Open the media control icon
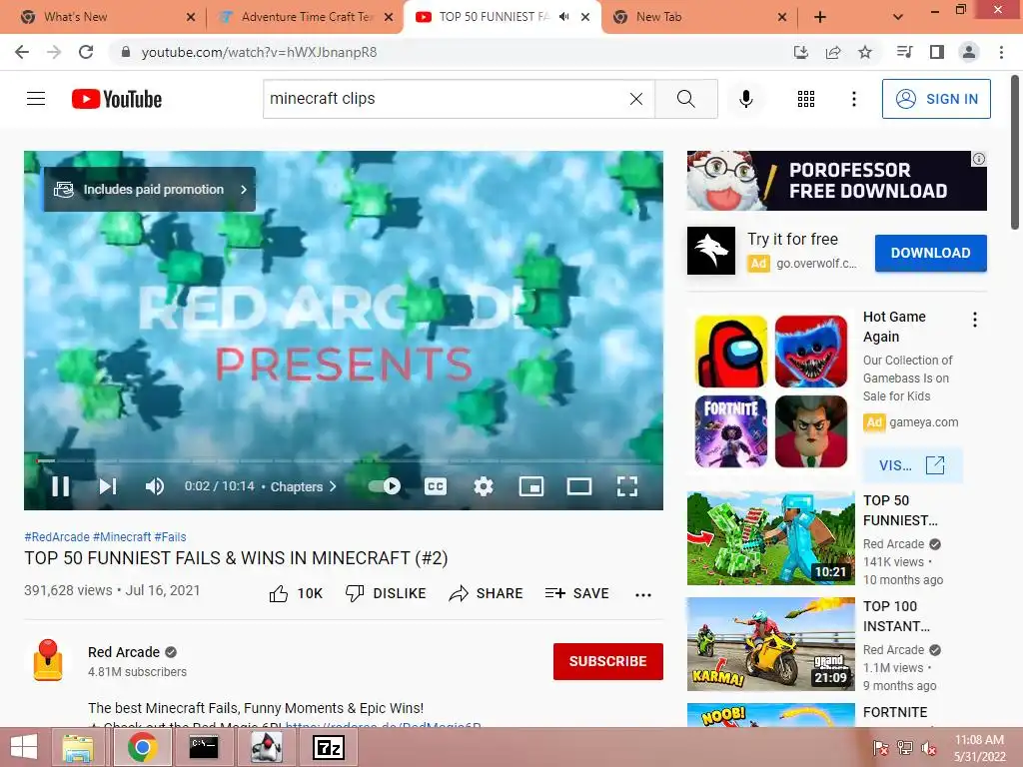 click(x=904, y=52)
